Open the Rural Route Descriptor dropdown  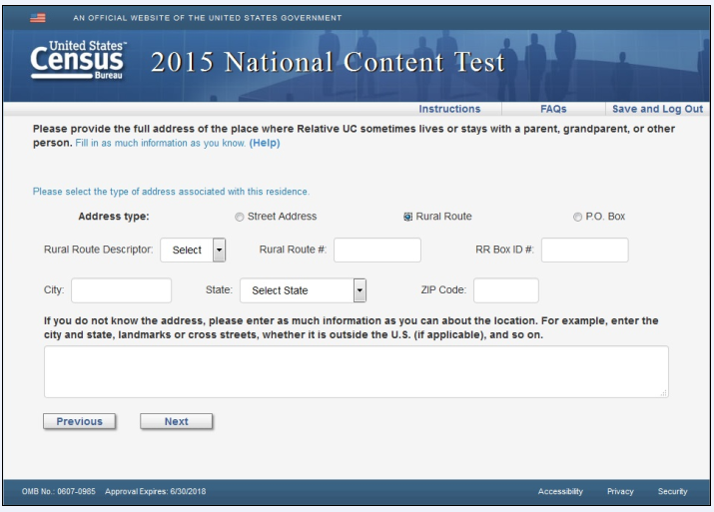[x=194, y=250]
